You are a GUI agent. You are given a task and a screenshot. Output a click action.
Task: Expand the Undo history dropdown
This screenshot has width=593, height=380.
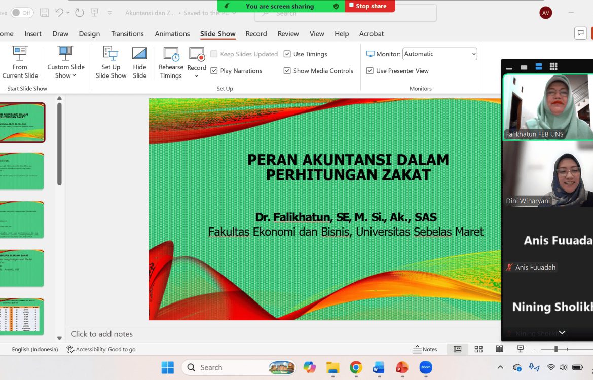point(68,13)
